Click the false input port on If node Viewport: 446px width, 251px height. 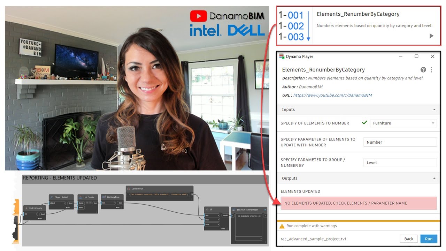click(212, 225)
